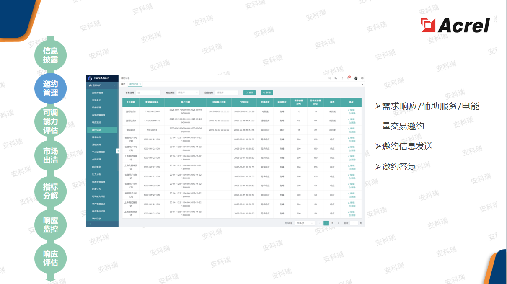This screenshot has width=507, height=284.
Task: Open the 20条/页 page size dropdown
Action: click(304, 223)
